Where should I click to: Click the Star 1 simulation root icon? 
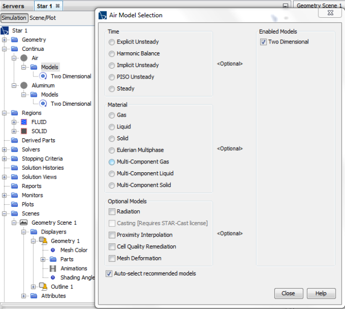4,31
